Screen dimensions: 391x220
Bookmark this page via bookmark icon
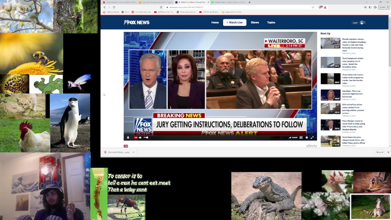[x=161, y=7]
